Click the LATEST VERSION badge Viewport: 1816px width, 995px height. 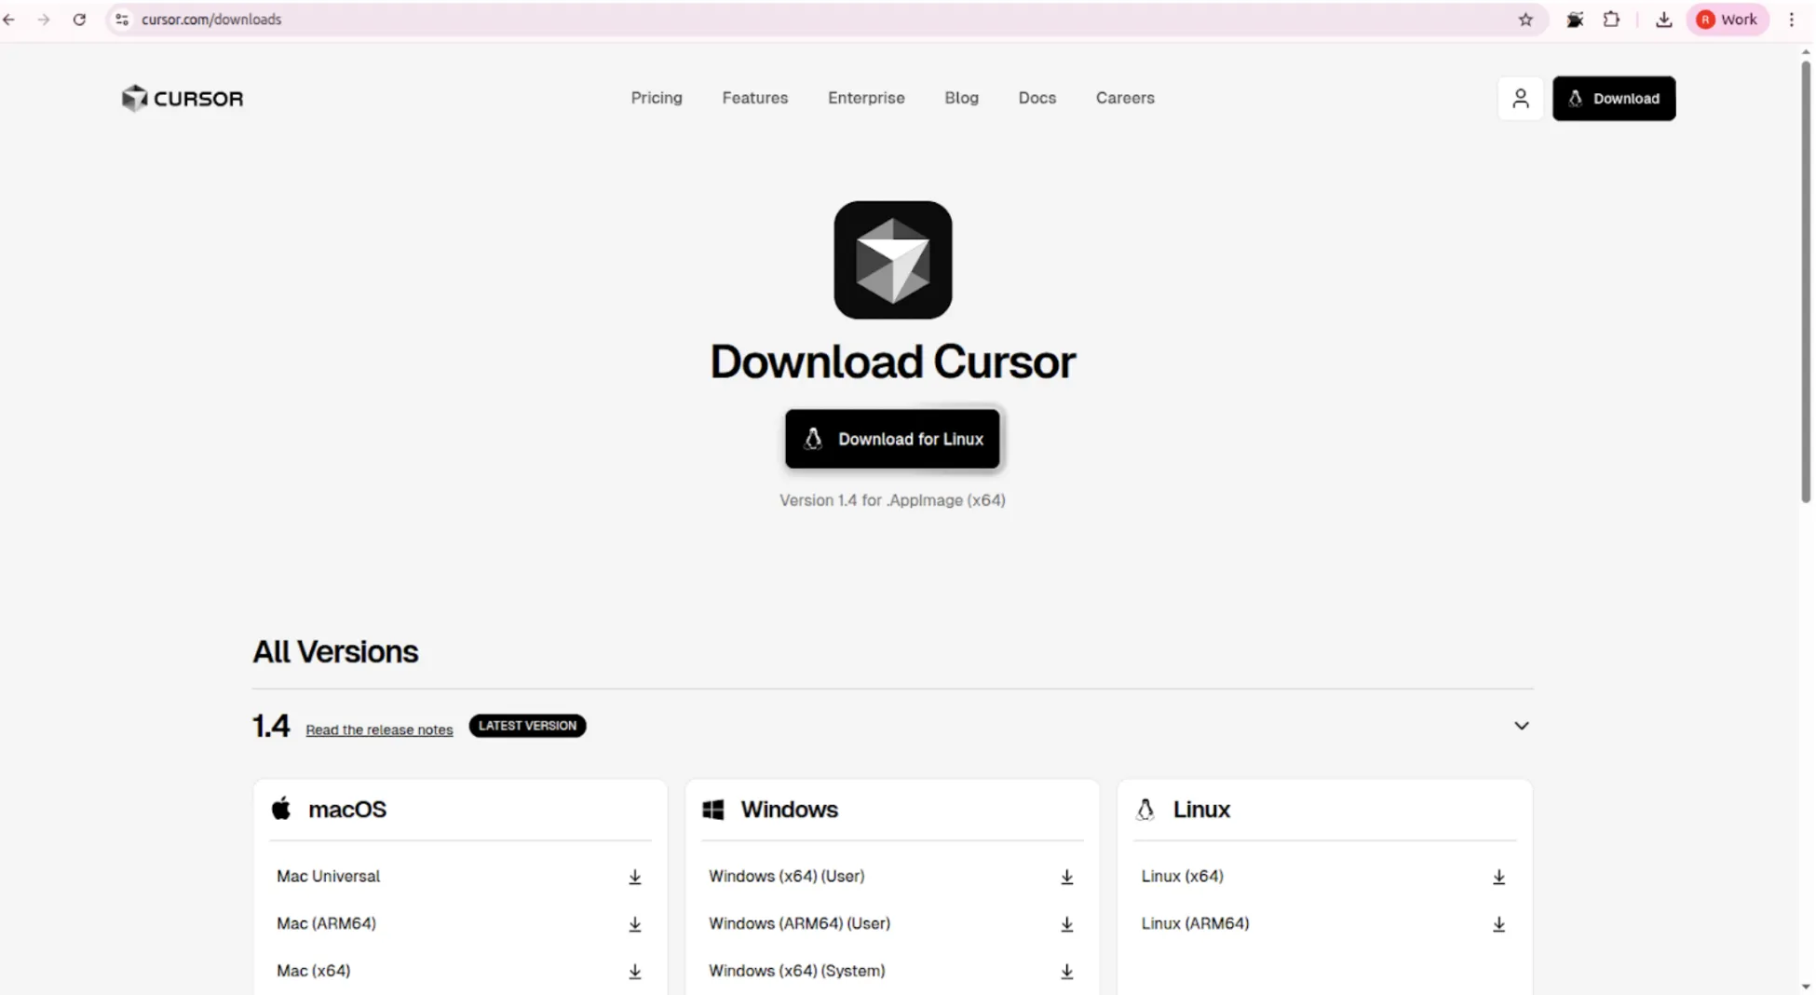[x=527, y=726]
